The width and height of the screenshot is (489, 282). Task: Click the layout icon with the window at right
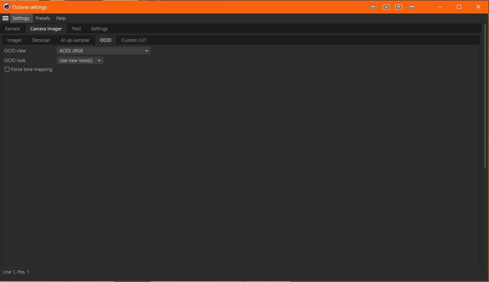(411, 7)
